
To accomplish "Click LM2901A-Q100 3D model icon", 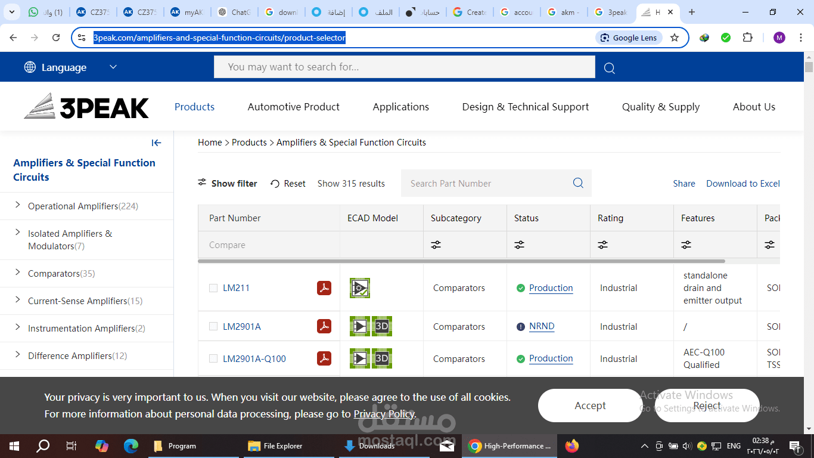I will (x=382, y=358).
